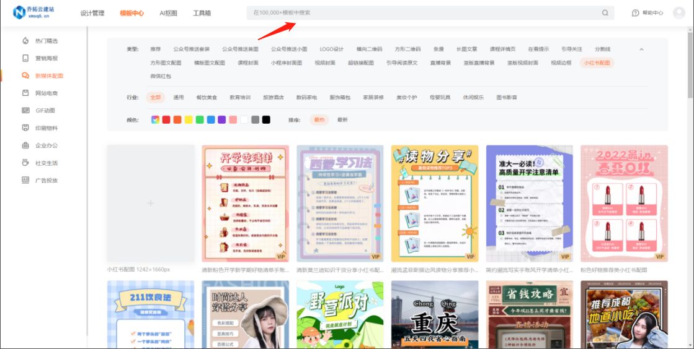
Task: Select type filter 横向二维码
Action: tap(369, 49)
